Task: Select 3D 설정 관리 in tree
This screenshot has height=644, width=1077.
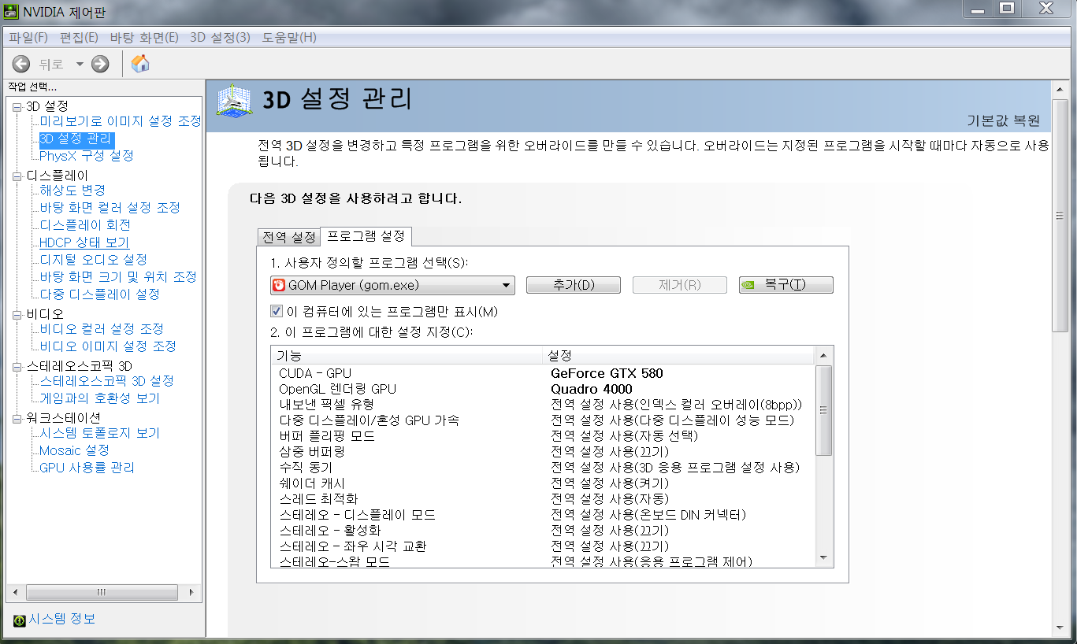Action: (x=76, y=139)
